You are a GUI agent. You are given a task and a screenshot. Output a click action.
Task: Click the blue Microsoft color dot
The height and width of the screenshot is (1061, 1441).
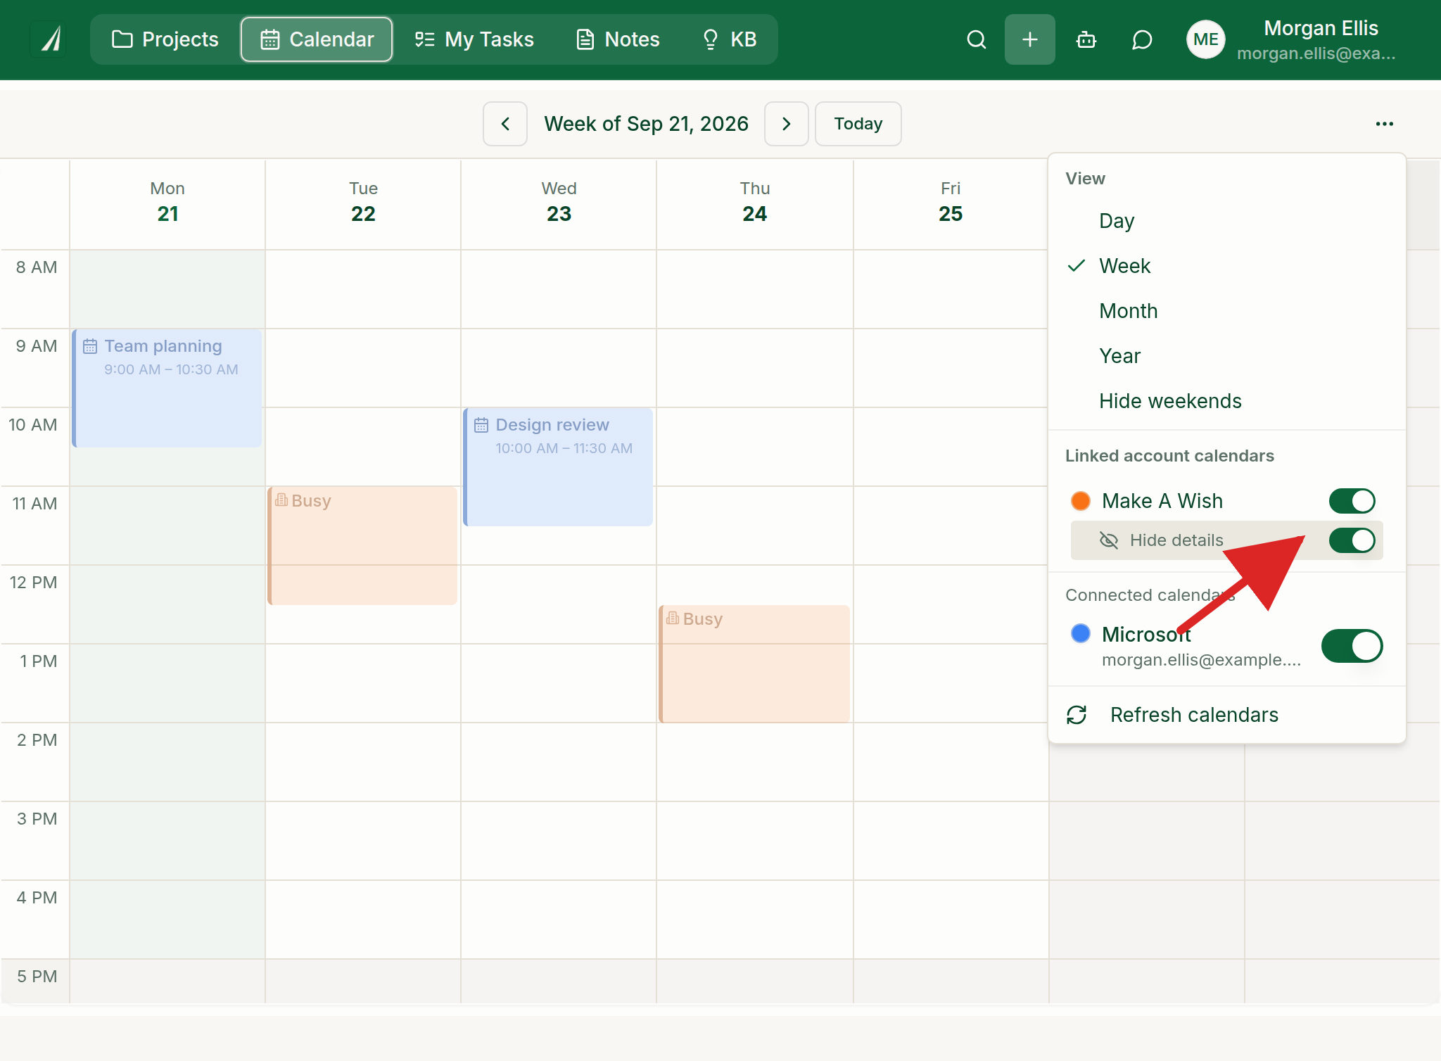(1081, 633)
